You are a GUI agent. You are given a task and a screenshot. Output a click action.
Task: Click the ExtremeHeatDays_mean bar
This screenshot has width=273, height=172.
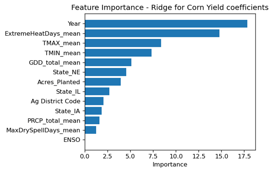(x=152, y=34)
